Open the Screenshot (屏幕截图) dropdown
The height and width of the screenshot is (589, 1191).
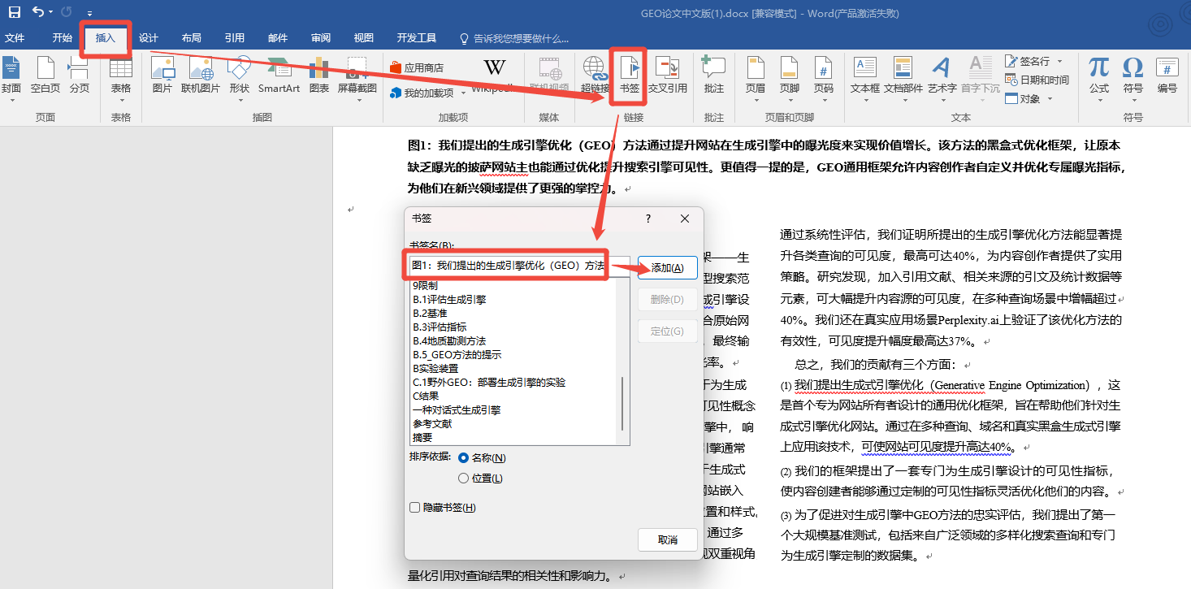(357, 99)
